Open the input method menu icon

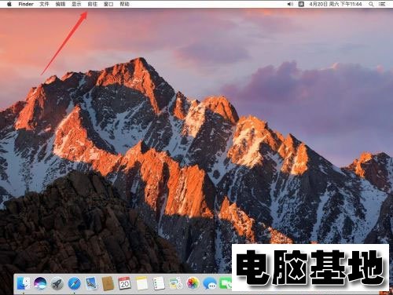(x=301, y=4)
